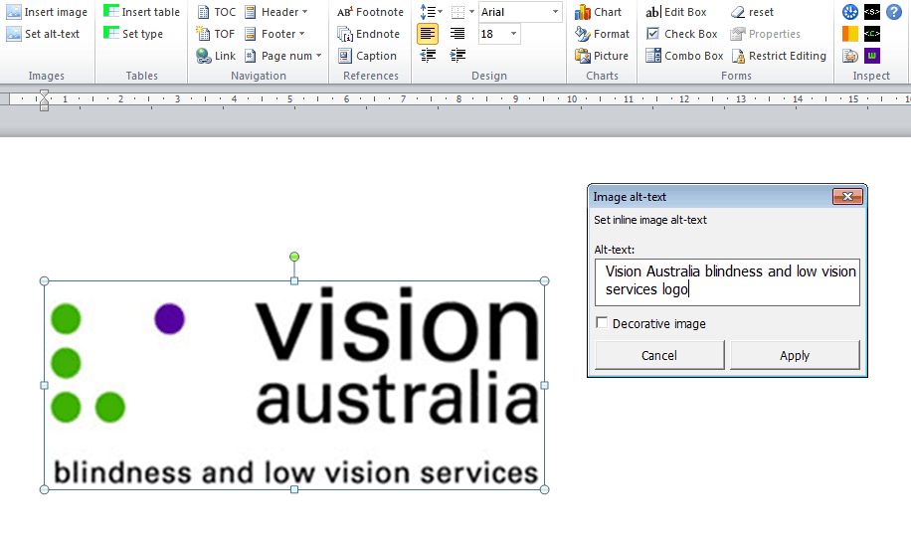Insert a TOF table of figures
Screen dimensions: 911x540
(x=216, y=34)
